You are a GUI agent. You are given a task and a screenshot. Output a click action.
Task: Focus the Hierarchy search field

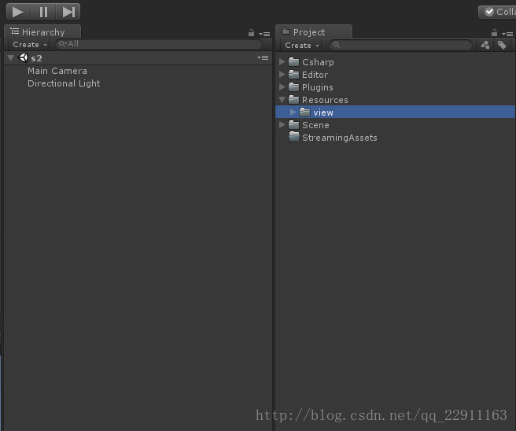[159, 44]
